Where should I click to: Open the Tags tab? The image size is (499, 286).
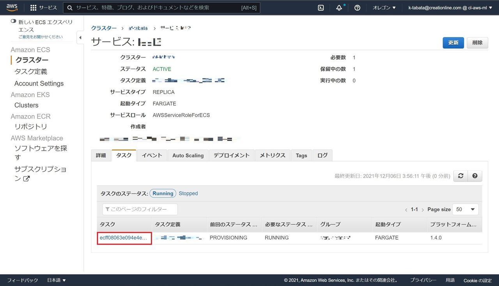click(x=301, y=155)
